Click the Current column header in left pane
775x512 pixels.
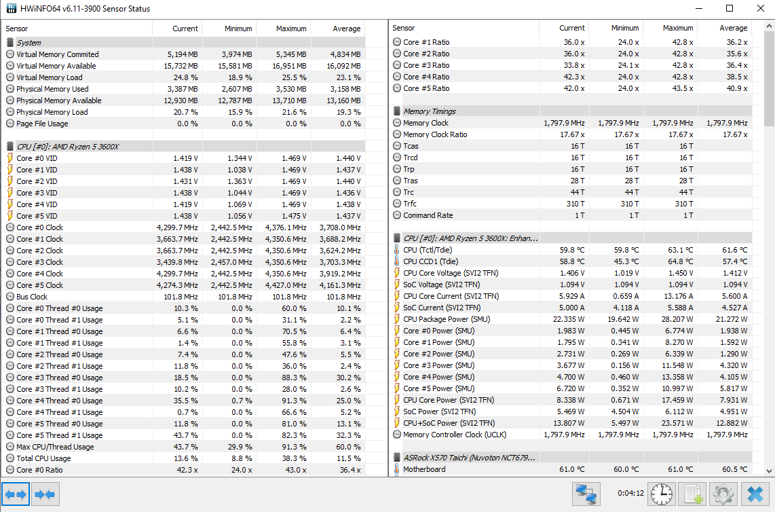pos(177,29)
